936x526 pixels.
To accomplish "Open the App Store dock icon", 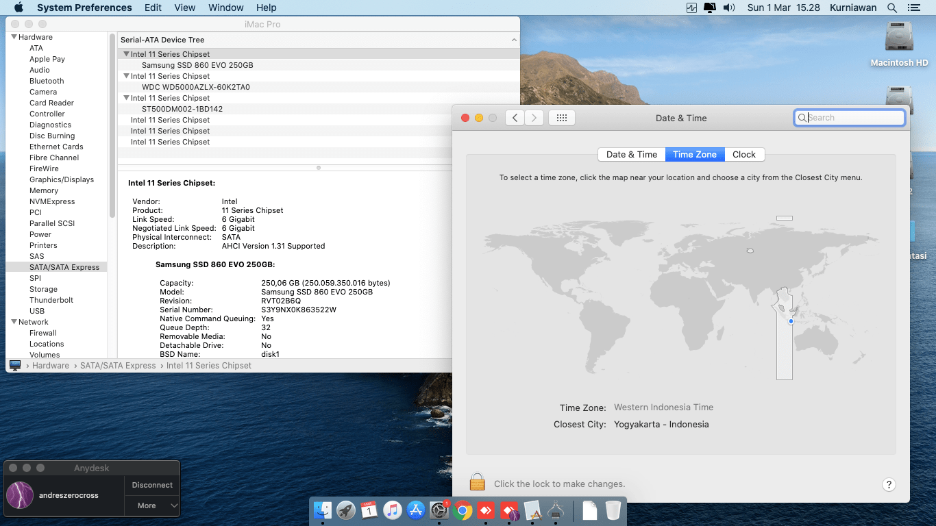I will 416,510.
